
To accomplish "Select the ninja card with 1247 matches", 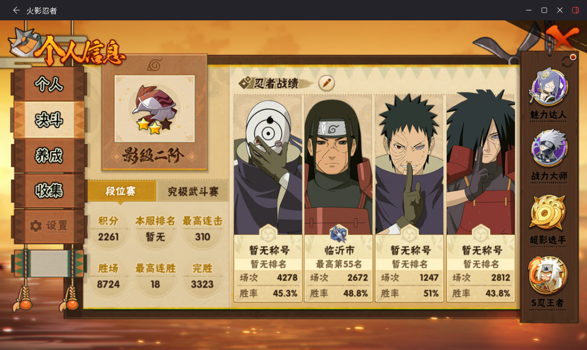I will 409,198.
